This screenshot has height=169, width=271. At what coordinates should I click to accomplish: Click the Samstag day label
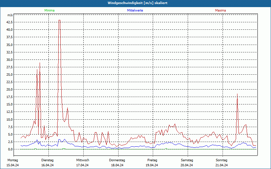click(x=187, y=160)
